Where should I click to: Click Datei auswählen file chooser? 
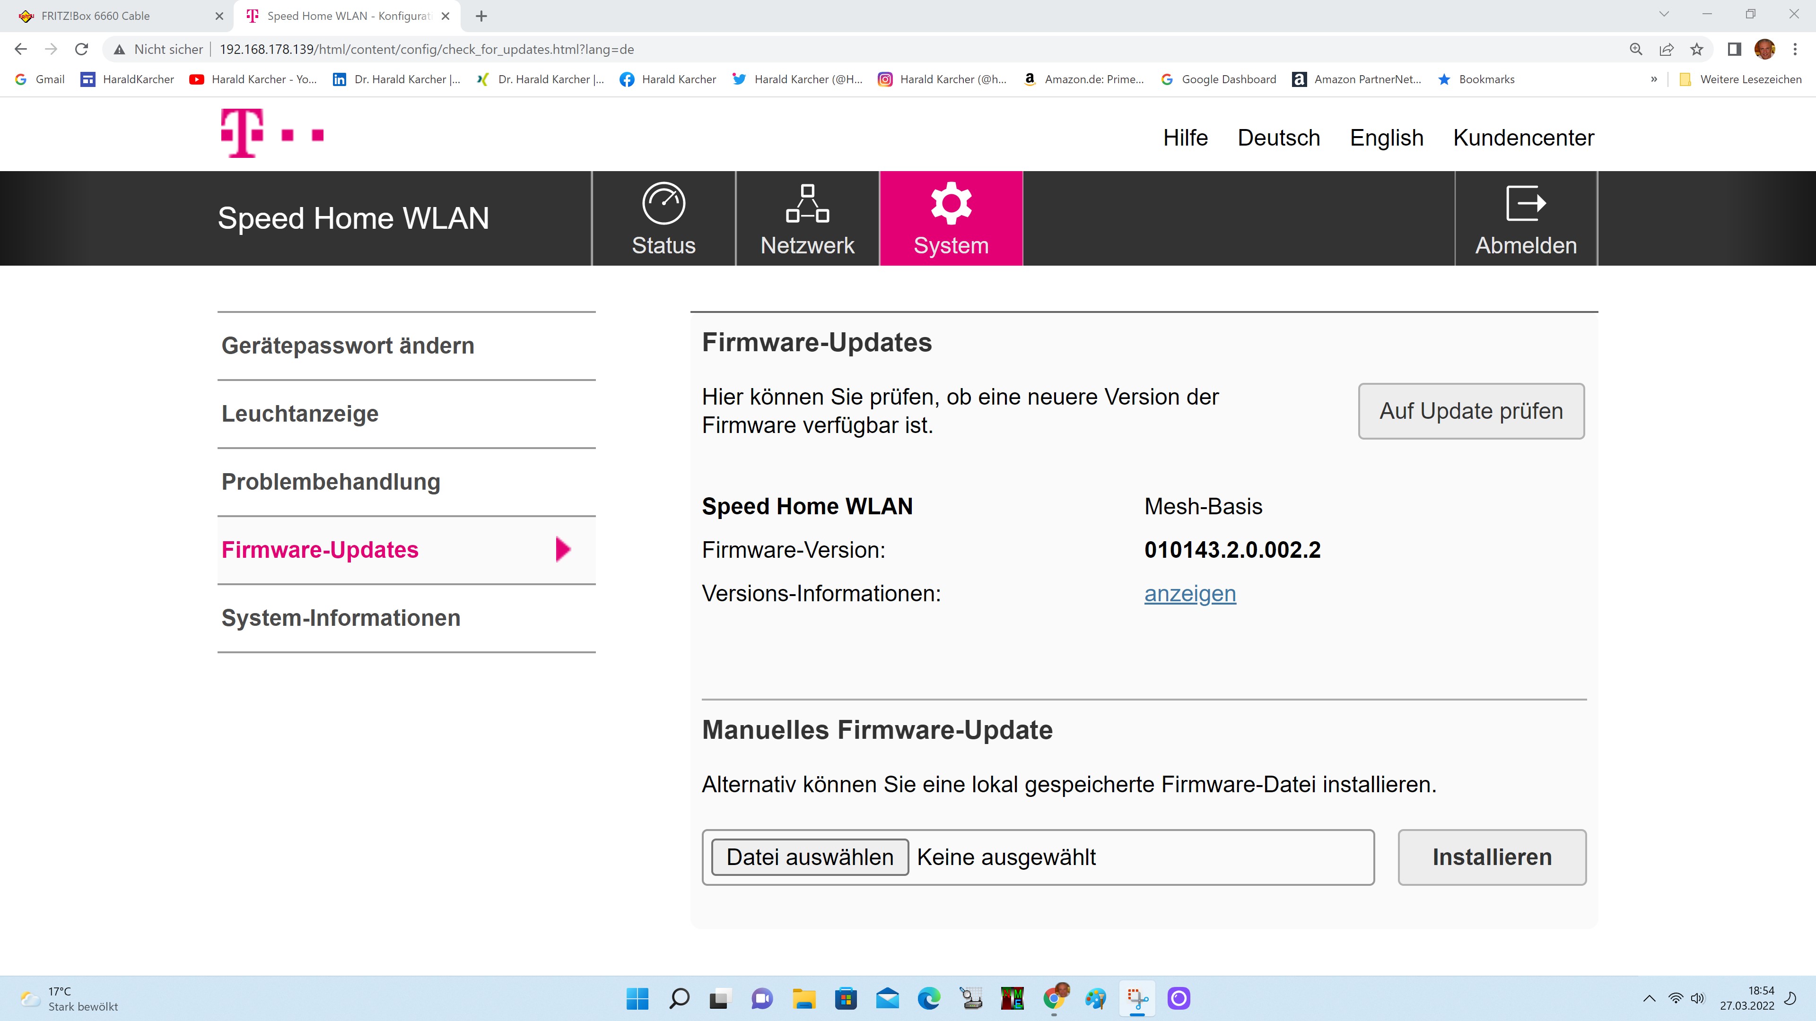pos(809,857)
